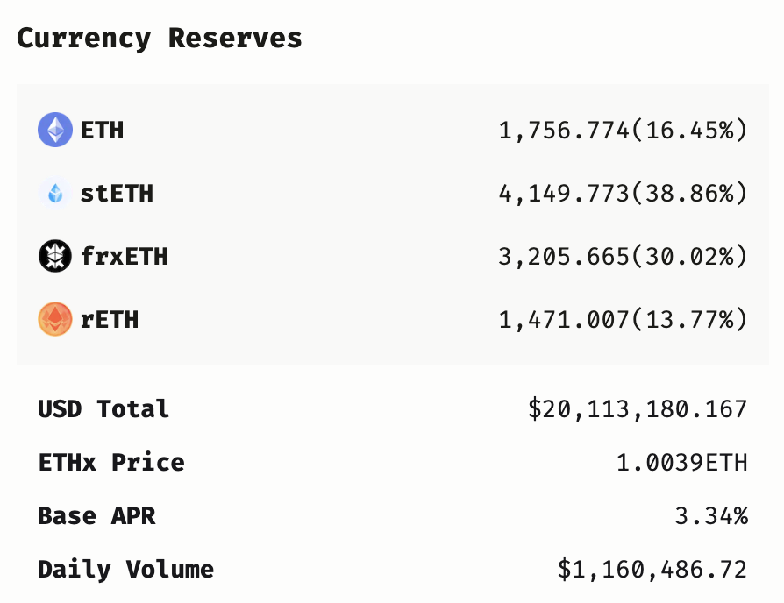
Task: Click the ETH reserve value 1,756.774
Action: point(564,131)
